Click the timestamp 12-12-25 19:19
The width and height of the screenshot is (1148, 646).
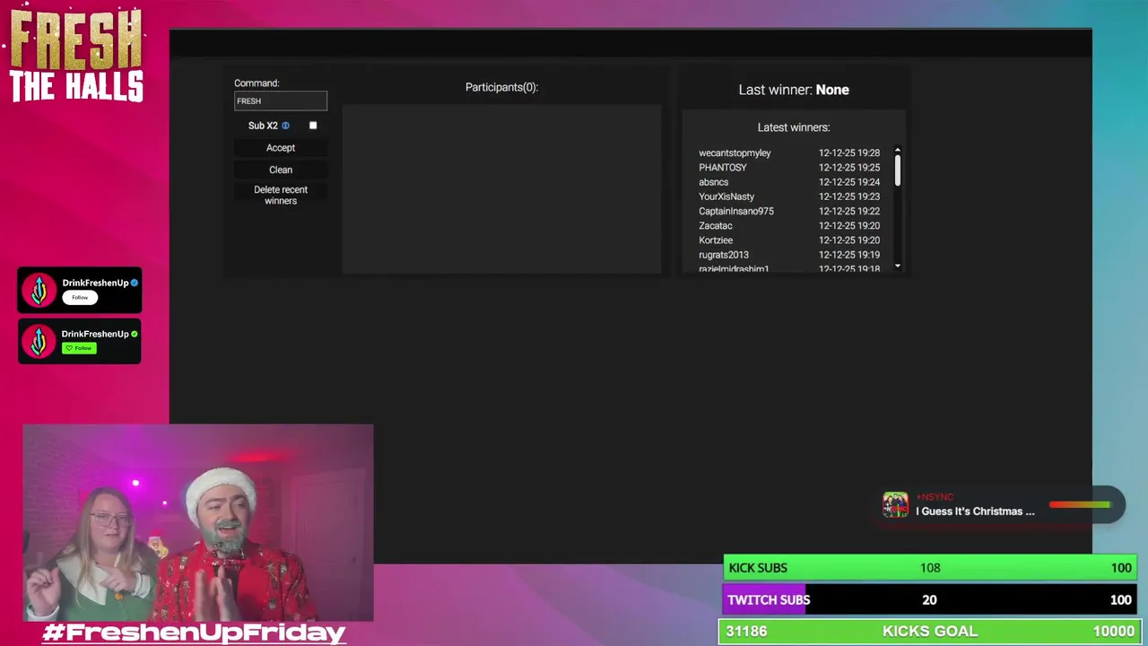tap(849, 255)
